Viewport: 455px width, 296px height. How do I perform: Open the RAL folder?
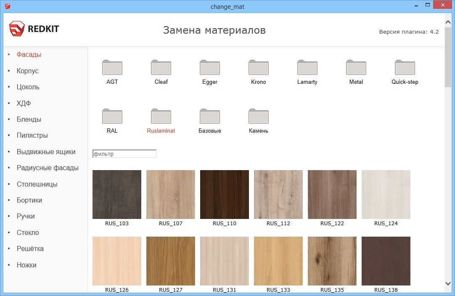pos(112,121)
